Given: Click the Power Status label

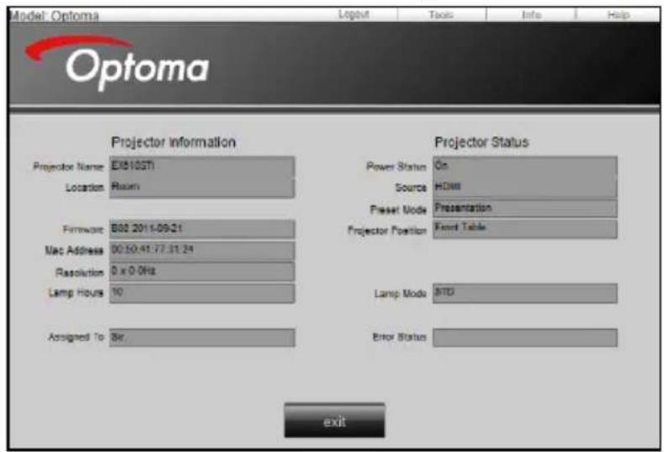Looking at the screenshot, I should click(396, 167).
